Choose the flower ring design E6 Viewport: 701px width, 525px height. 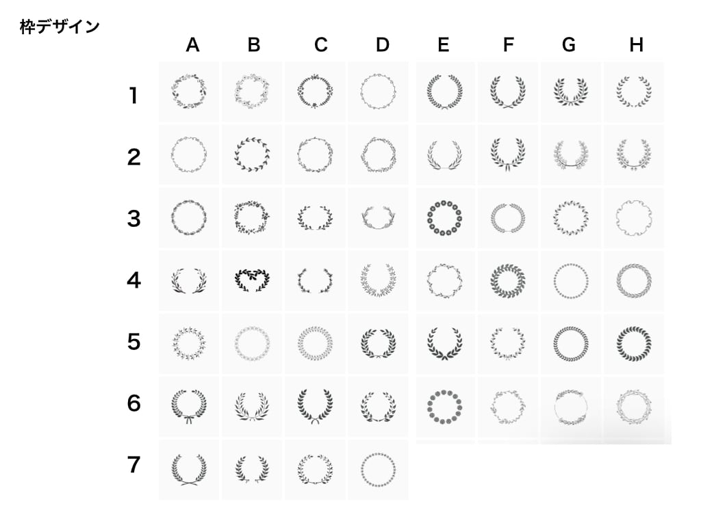tap(445, 407)
